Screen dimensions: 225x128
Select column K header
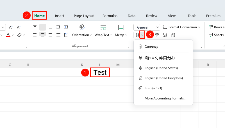pos(82,65)
